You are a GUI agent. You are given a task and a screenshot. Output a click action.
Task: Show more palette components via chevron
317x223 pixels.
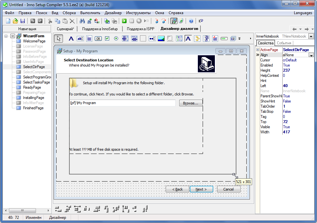tap(240, 39)
